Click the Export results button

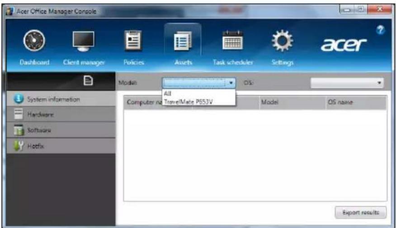pos(361,212)
